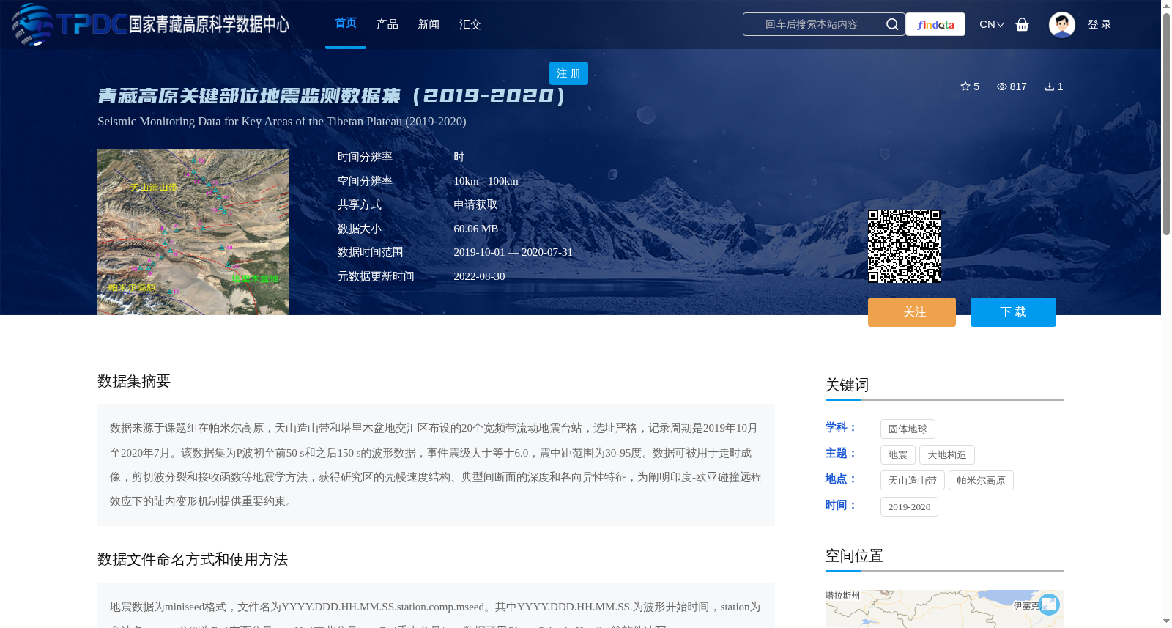Click the QR code image
The image size is (1172, 628).
pos(905,246)
